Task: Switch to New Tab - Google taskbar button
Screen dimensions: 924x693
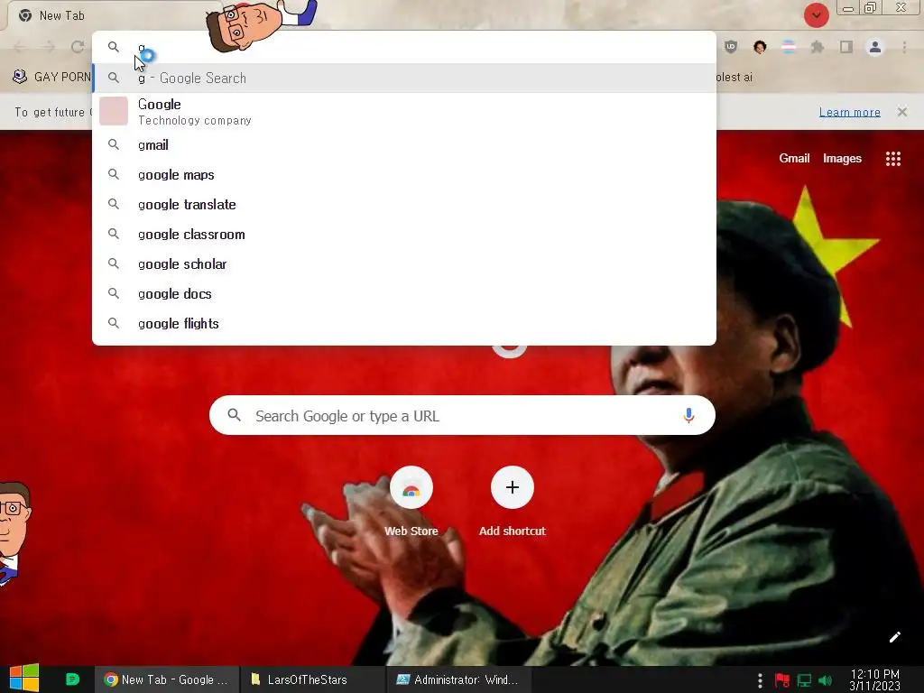Action: [167, 679]
